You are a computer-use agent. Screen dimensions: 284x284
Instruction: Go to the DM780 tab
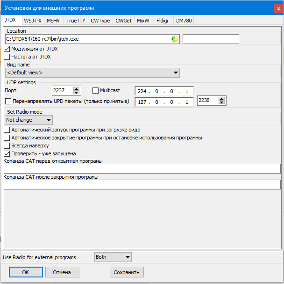click(184, 21)
